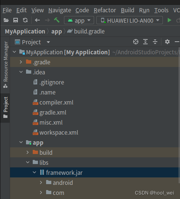
Task: Toggle the Project side tab
Action: 5,107
